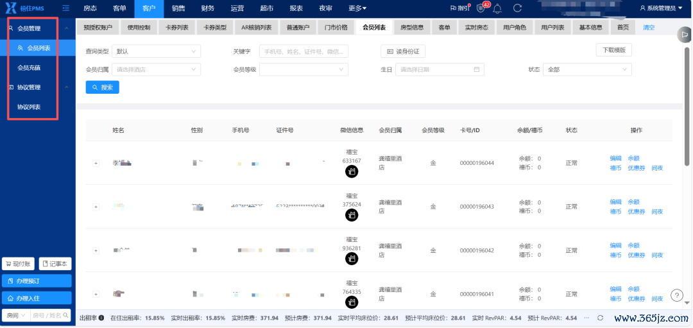Click 编辑 link for member 00000196043

pos(615,202)
